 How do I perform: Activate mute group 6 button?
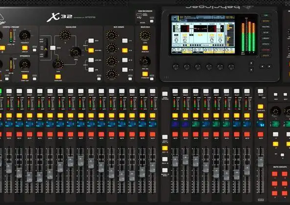pos(285,193)
